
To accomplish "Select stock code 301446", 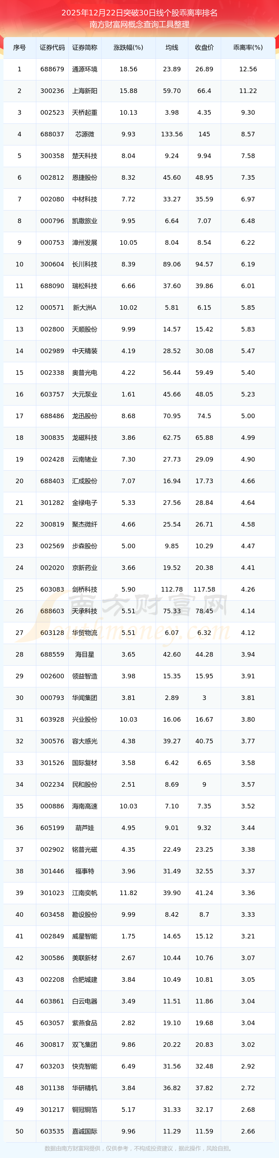I will pos(52,871).
